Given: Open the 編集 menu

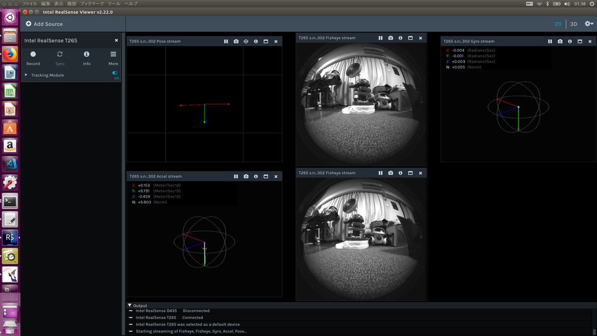Looking at the screenshot, I should coord(46,3).
